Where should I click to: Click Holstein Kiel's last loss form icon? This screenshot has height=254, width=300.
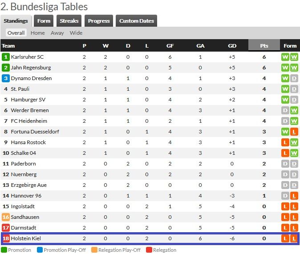294,238
